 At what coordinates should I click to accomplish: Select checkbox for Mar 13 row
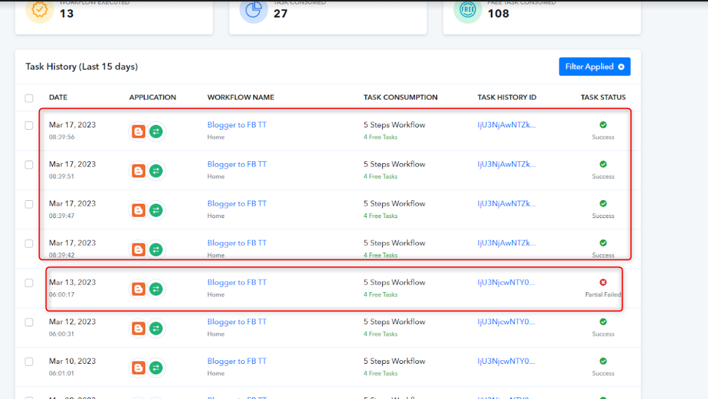(29, 283)
